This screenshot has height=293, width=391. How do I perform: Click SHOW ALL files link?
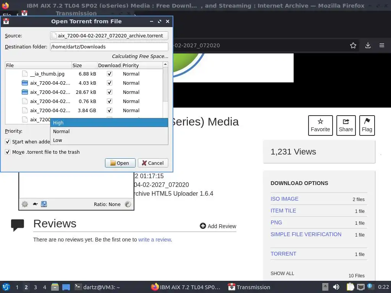(x=282, y=274)
